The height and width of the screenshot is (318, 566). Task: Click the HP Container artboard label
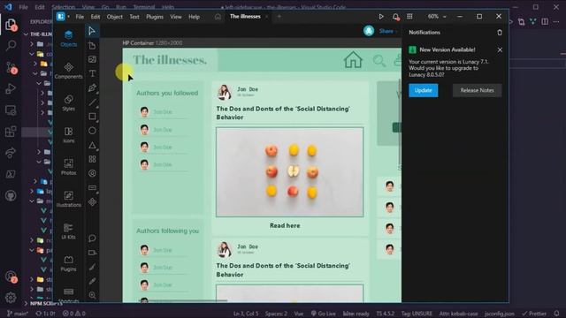[152, 43]
